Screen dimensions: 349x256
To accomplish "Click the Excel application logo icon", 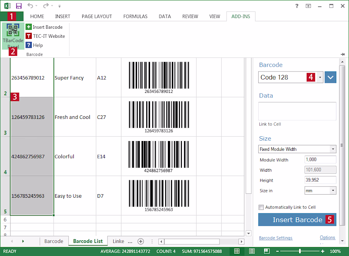I will 7,6.
